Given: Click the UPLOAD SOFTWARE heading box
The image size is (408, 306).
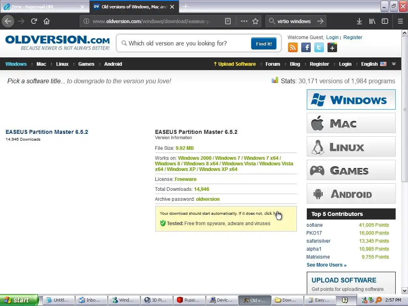Looking at the screenshot, I should [351, 283].
